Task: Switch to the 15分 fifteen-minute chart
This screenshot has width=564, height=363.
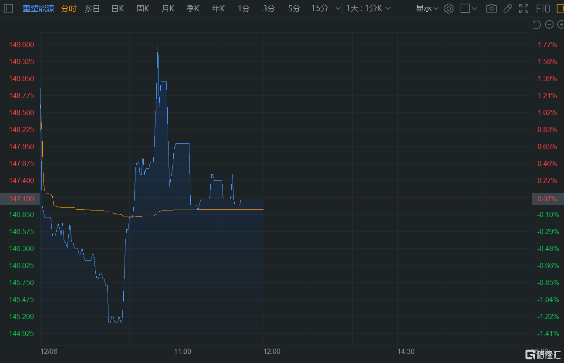Action: (x=320, y=8)
